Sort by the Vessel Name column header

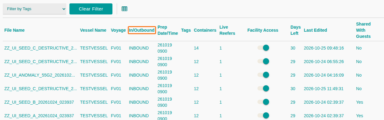[93, 30]
